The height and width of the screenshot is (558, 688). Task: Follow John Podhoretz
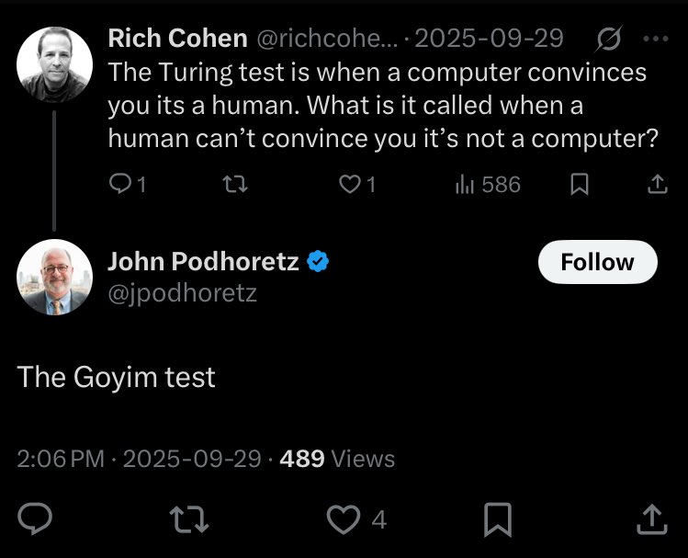click(597, 262)
